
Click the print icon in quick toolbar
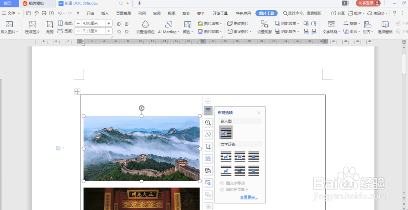(x=44, y=13)
